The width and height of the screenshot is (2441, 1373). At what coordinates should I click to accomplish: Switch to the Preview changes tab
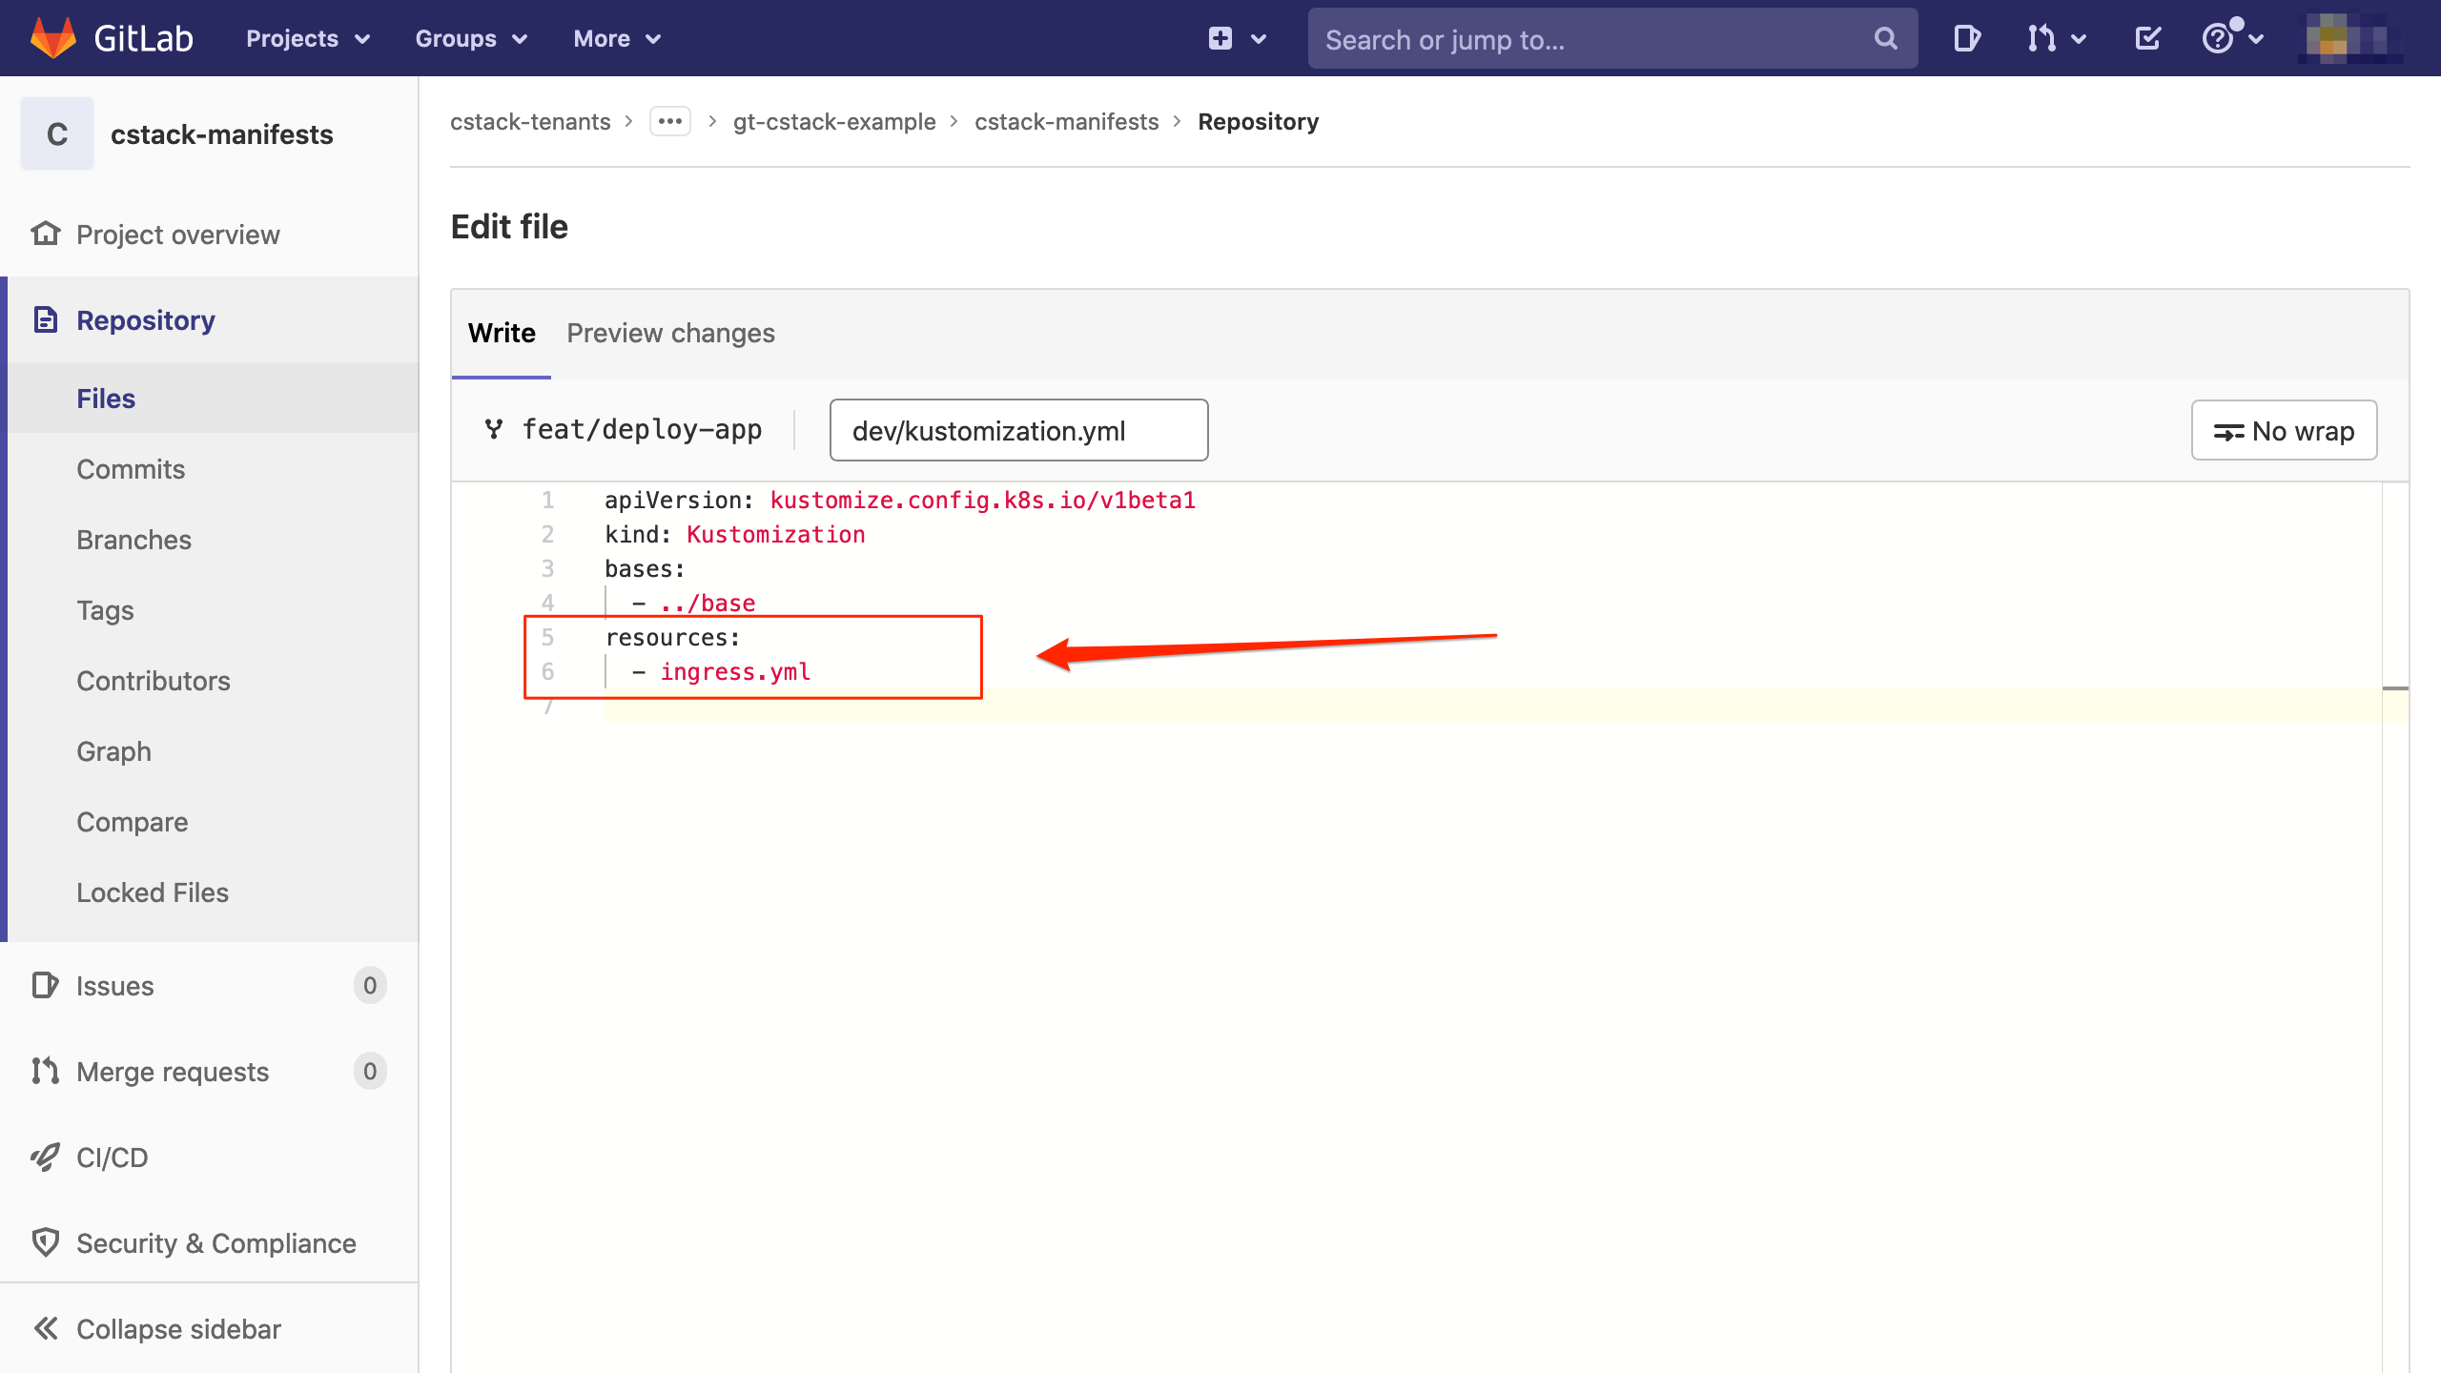pos(670,333)
